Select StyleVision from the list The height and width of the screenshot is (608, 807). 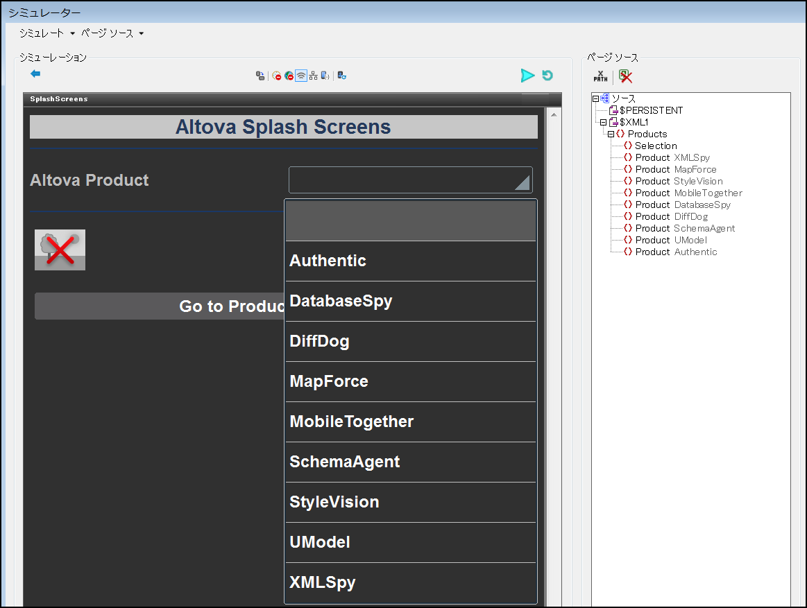411,501
